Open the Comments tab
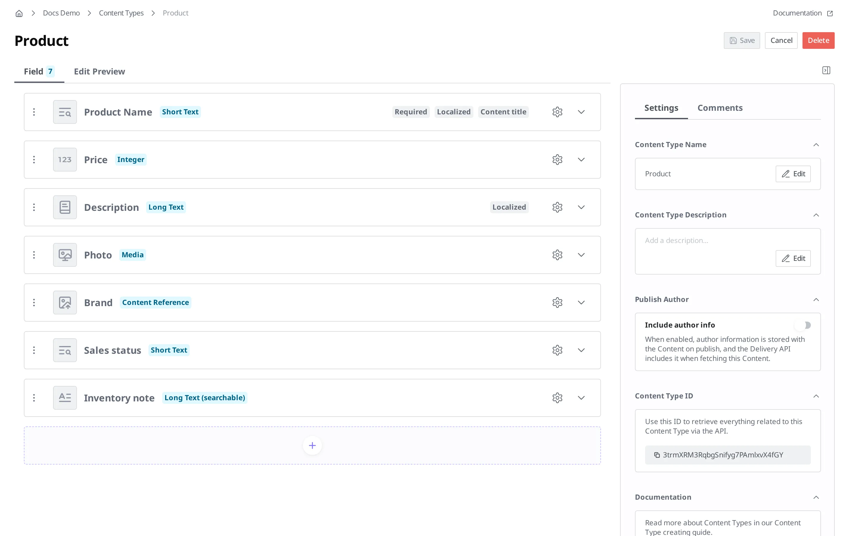 (x=720, y=108)
